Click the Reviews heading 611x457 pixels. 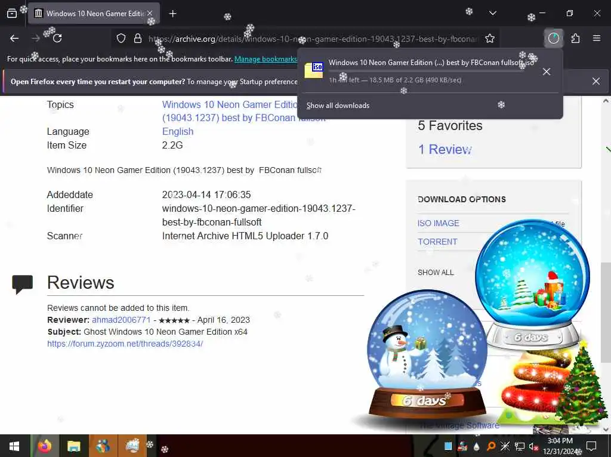[x=81, y=283]
